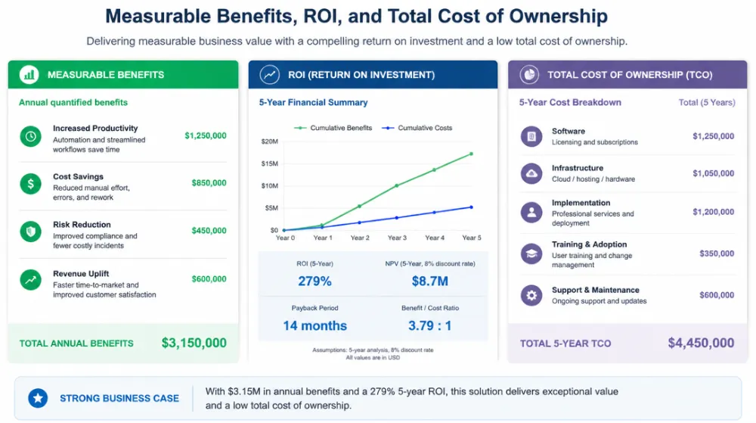The height and width of the screenshot is (423, 756).
Task: Click the Payback Period label
Action: pos(314,308)
